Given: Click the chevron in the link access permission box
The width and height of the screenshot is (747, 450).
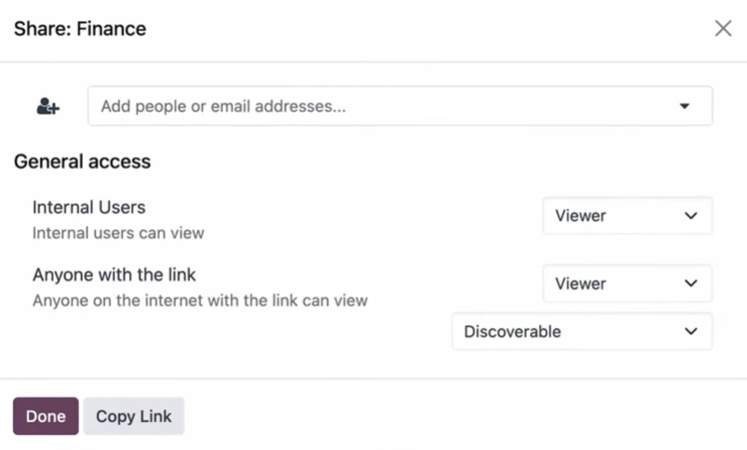Looking at the screenshot, I should click(x=691, y=283).
